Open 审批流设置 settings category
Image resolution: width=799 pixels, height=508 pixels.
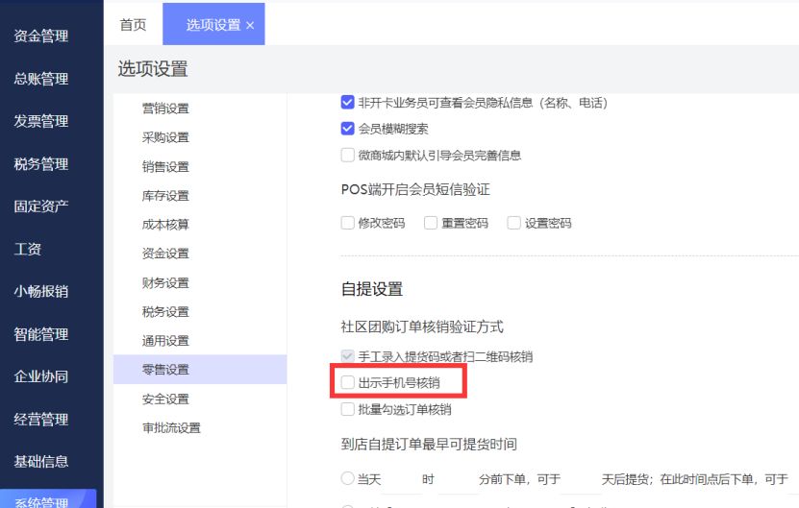click(171, 427)
